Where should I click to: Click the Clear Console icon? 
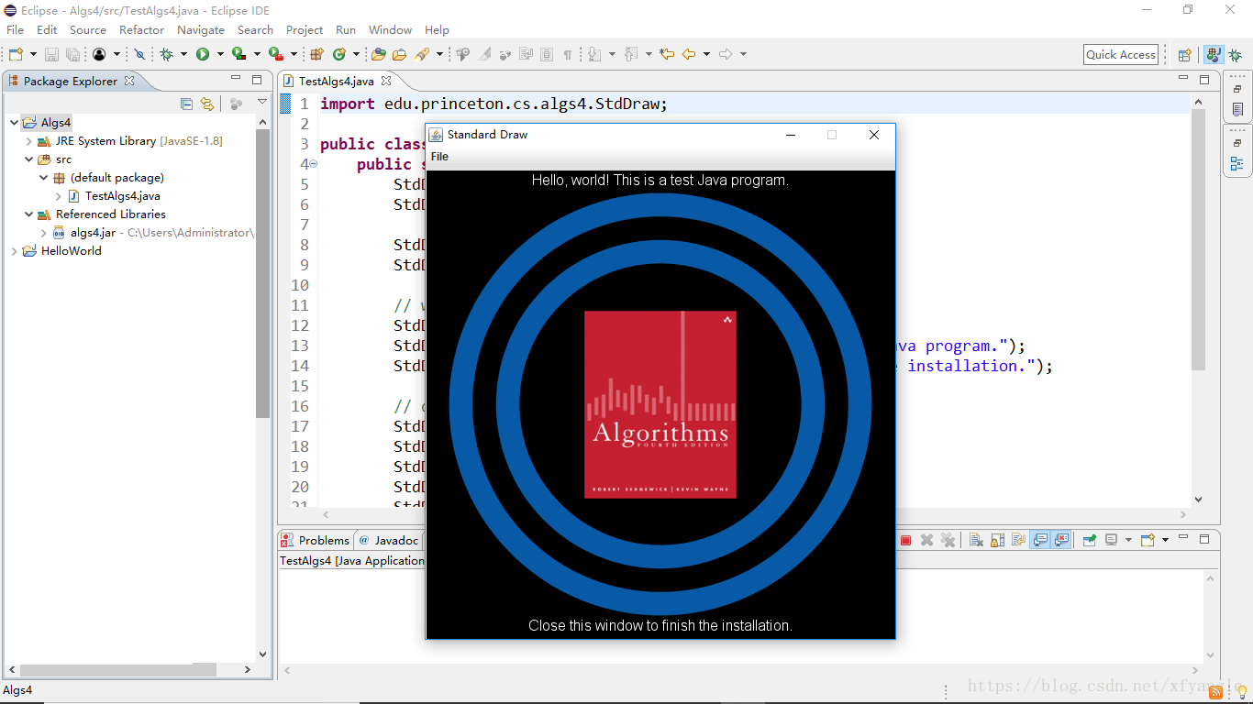[x=976, y=540]
